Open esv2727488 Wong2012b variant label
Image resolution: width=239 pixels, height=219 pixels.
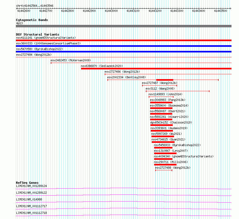[x=173, y=168]
